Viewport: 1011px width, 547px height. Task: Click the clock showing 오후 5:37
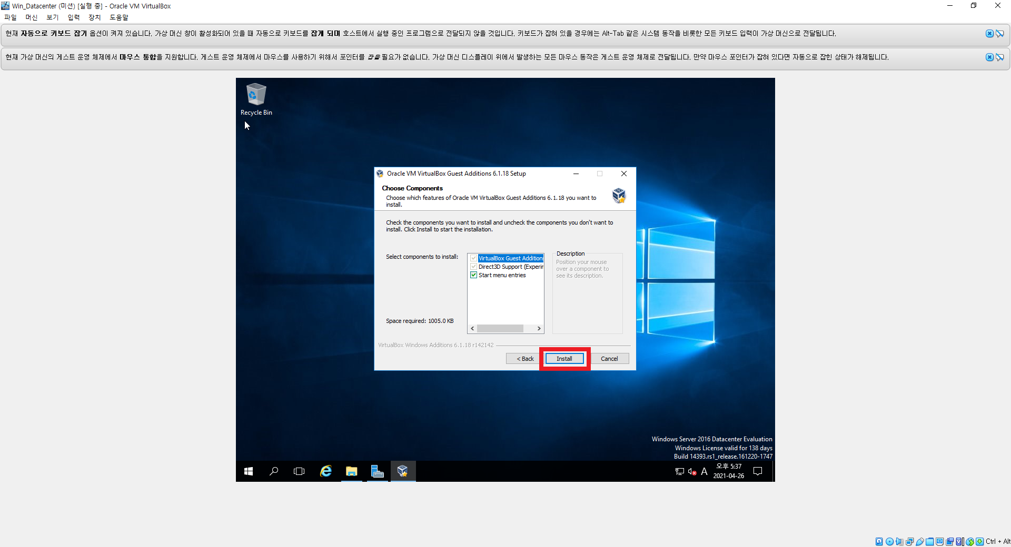click(729, 471)
